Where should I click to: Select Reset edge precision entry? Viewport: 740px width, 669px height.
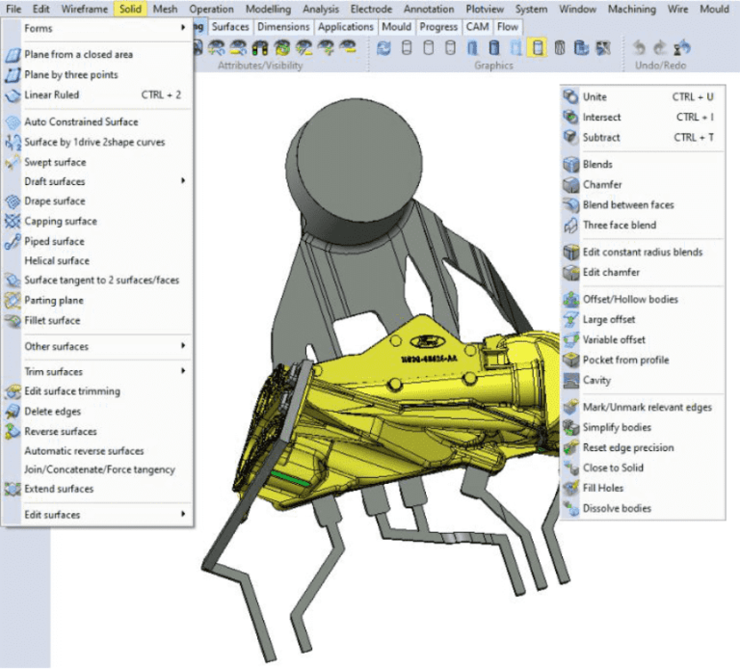coord(643,448)
